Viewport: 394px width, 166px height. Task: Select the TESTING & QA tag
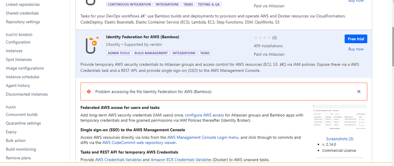208,4
